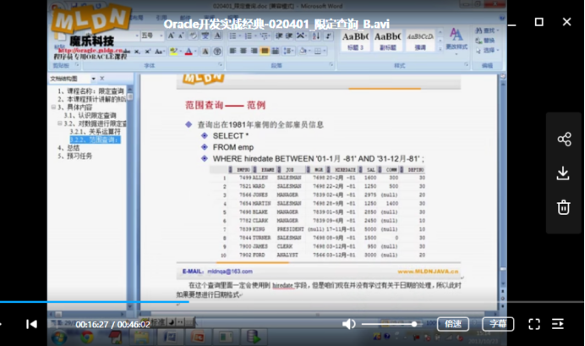Viewport: 585px width, 346px height.
Task: Click the trash delete icon on the sidebar
Action: point(563,207)
